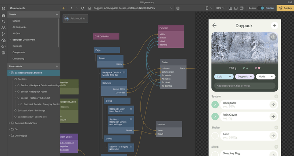Reload the preview with refresh icon

82,8
